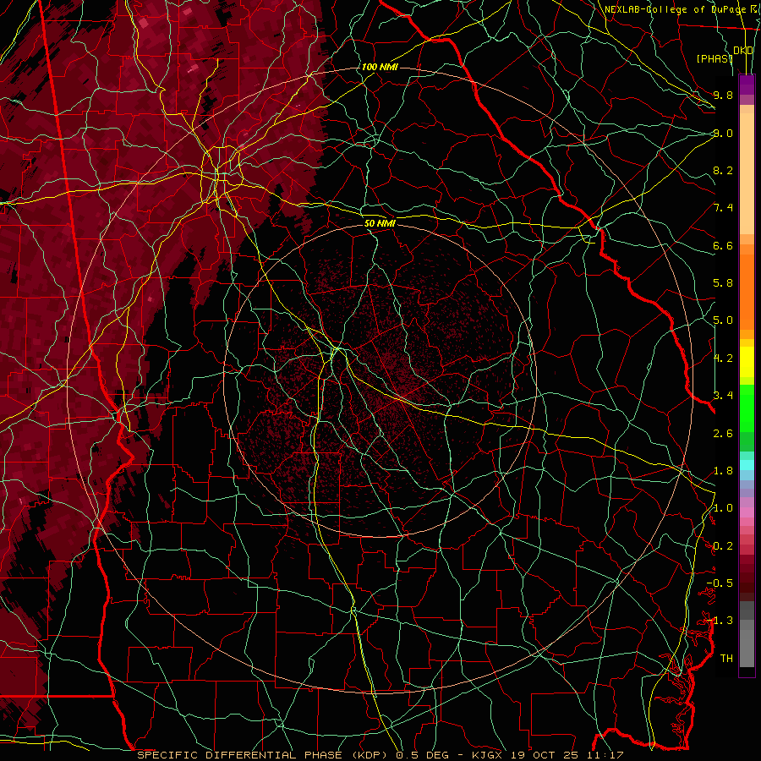Screen dimensions: 761x761
Task: Click the 100 NMI range ring label
Action: pos(380,67)
